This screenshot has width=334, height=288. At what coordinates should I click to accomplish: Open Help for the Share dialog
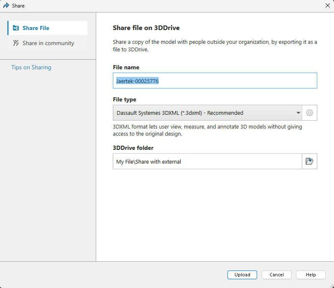(311, 275)
